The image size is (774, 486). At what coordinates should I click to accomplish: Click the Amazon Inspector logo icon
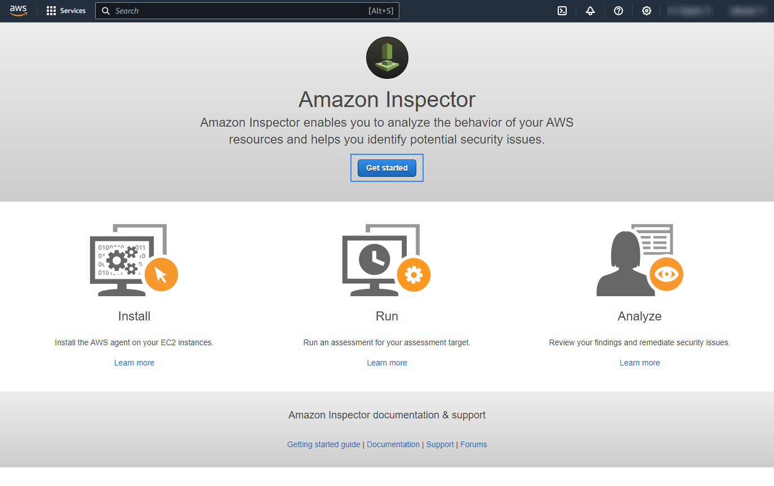pyautogui.click(x=387, y=57)
